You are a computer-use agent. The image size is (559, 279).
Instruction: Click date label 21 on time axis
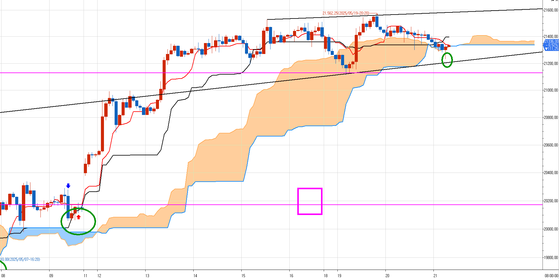click(435, 276)
